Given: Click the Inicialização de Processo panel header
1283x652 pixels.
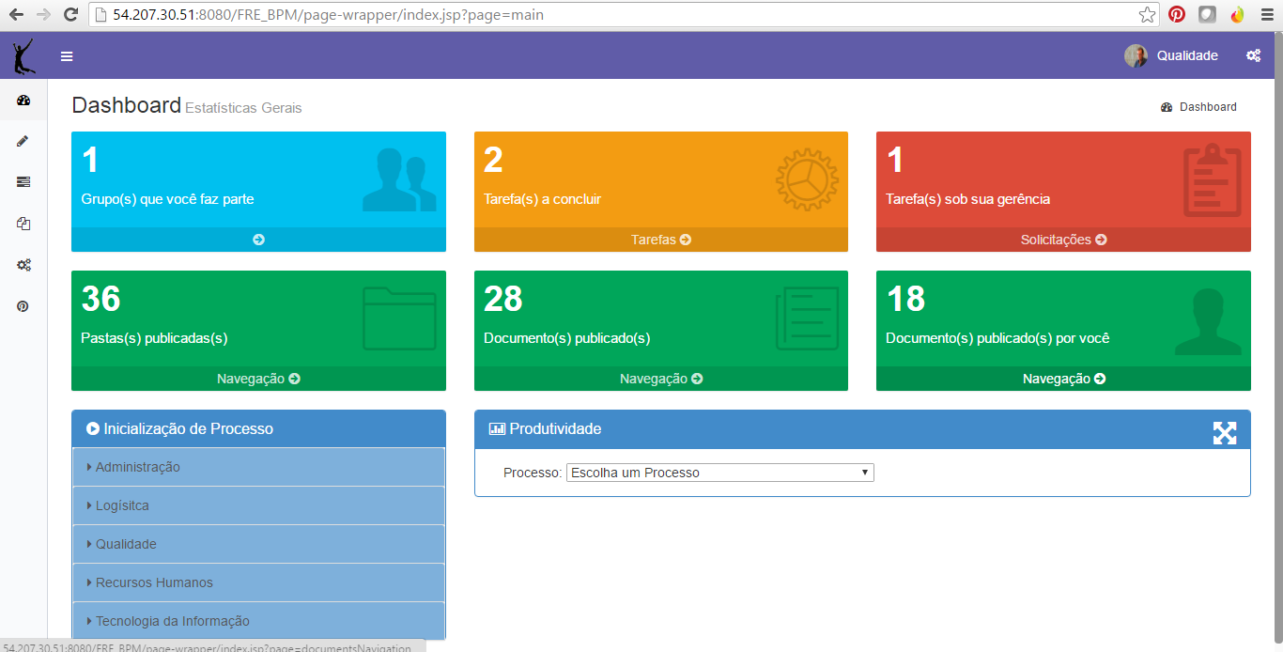Looking at the screenshot, I should [x=258, y=428].
